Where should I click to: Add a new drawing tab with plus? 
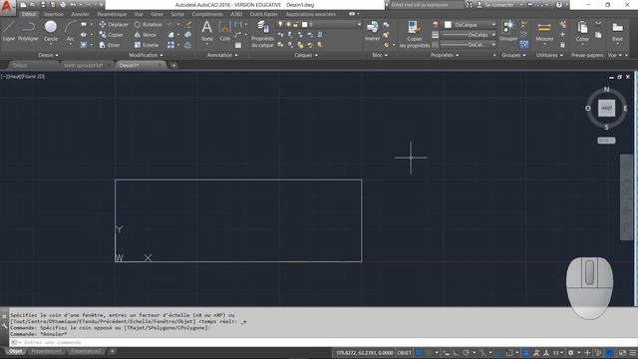(x=173, y=65)
